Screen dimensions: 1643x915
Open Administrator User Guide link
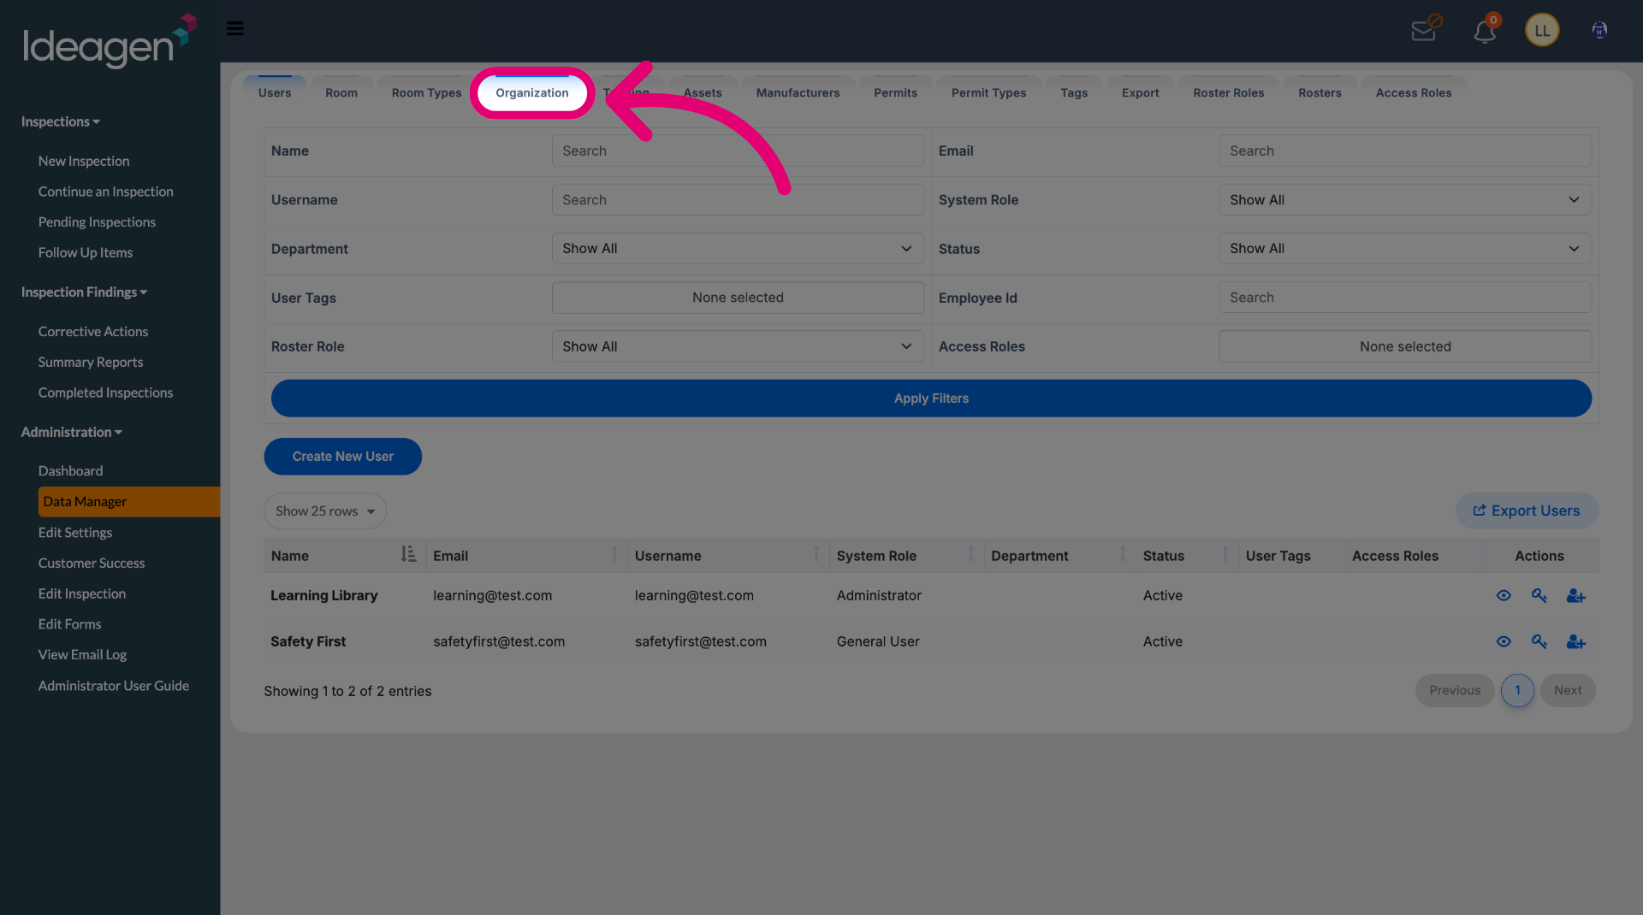pos(114,686)
